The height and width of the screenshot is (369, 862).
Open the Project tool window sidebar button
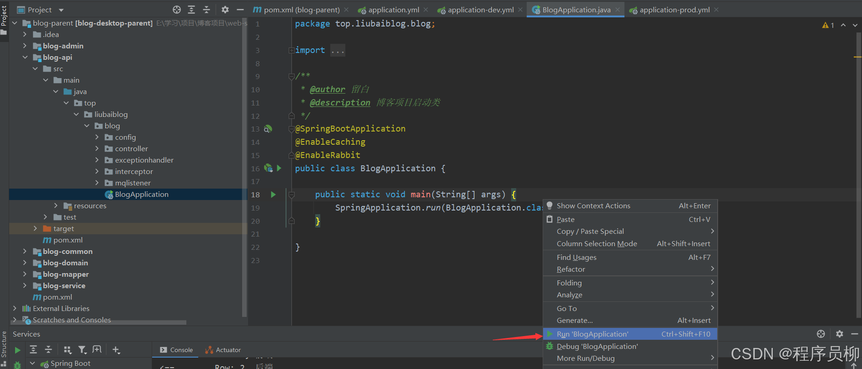[4, 20]
